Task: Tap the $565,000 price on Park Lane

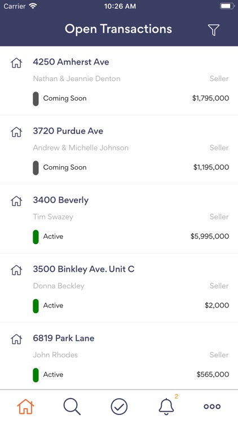Action: click(x=213, y=374)
